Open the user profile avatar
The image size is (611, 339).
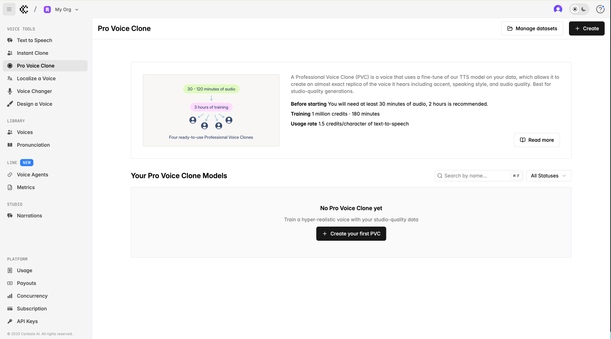558,9
